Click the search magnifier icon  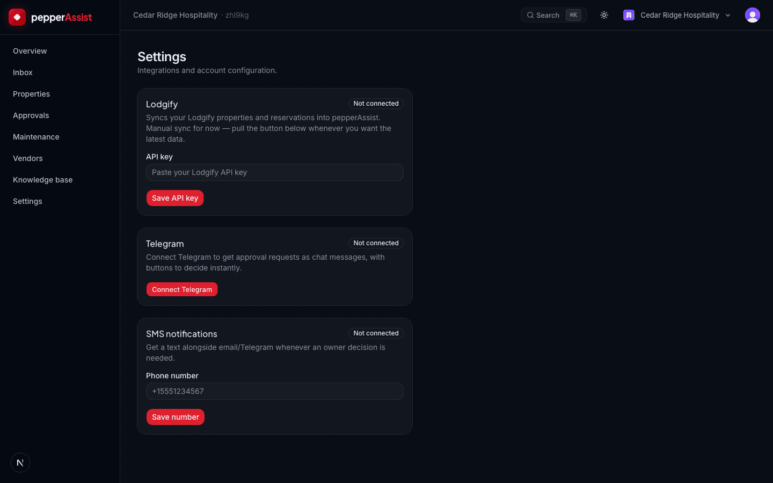(530, 15)
